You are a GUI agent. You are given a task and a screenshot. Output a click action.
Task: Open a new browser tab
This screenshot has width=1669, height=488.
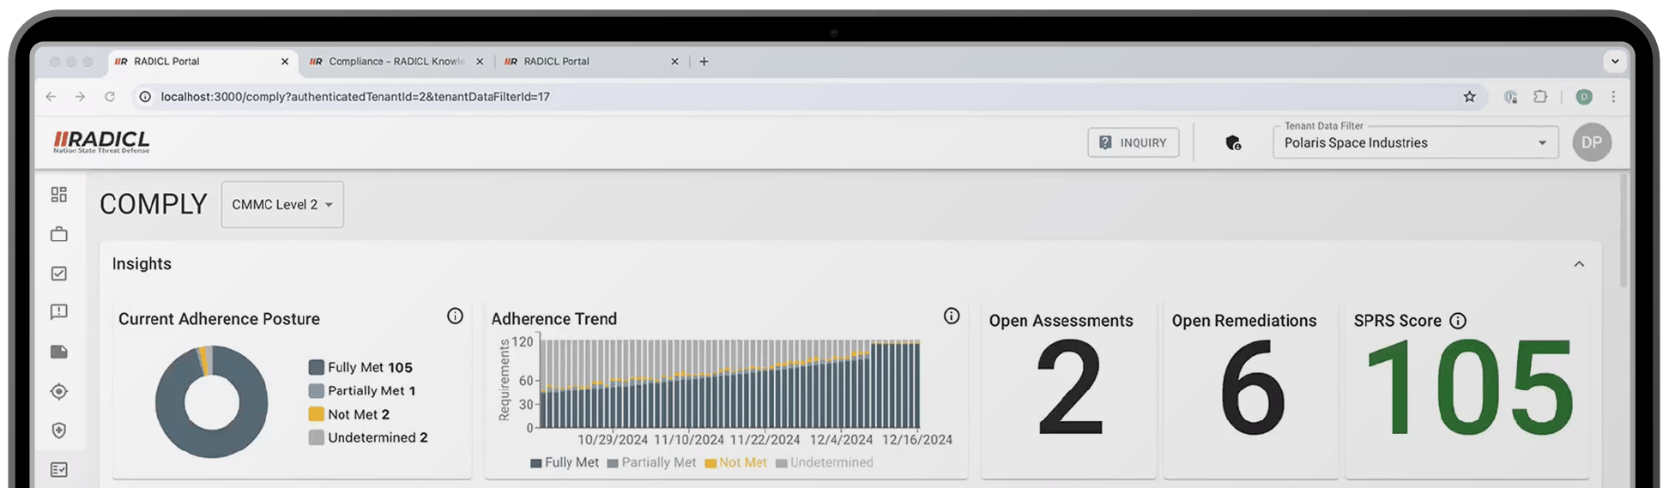704,62
